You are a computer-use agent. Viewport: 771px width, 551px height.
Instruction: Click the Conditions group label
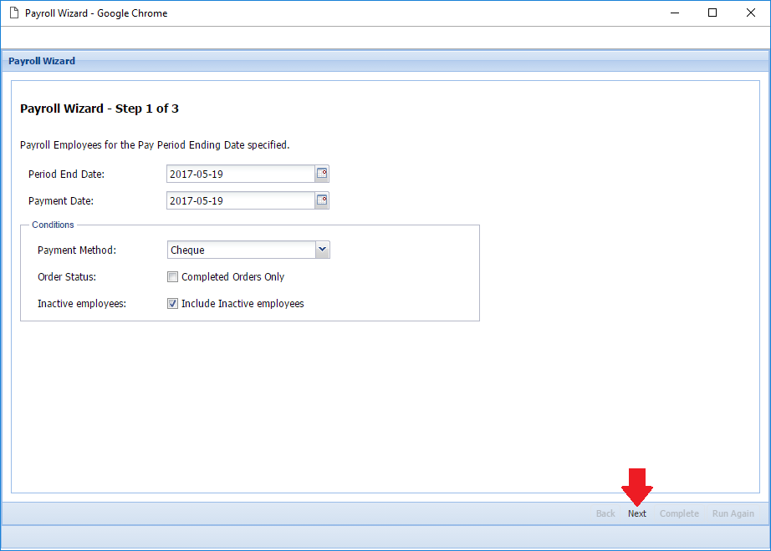54,225
